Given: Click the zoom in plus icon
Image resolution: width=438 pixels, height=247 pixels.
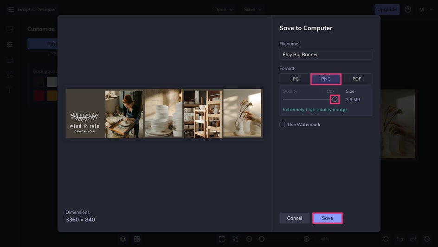Looking at the screenshot, I should click(x=306, y=239).
